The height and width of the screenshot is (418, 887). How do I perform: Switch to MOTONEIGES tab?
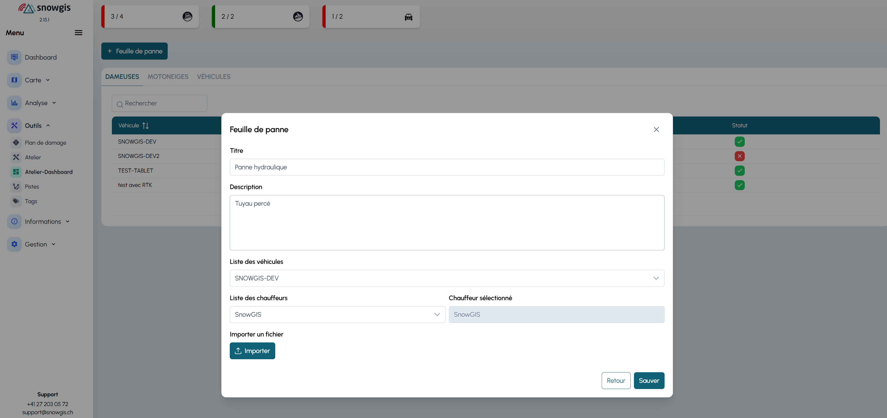(168, 76)
